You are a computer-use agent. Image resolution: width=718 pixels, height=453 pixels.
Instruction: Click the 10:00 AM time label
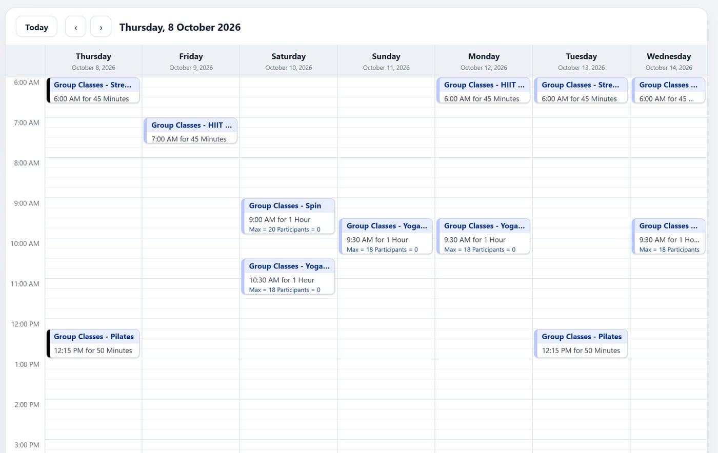click(x=25, y=243)
